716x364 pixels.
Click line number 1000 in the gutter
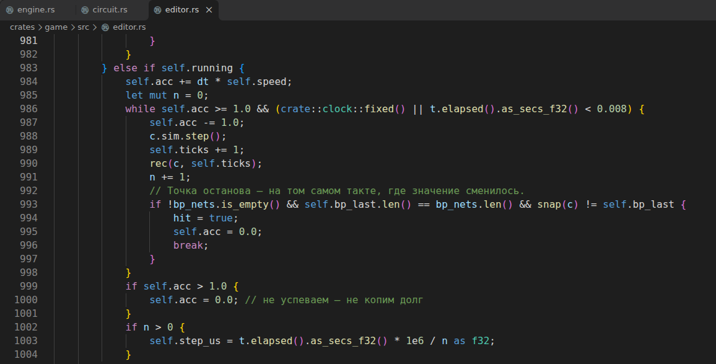tap(25, 300)
